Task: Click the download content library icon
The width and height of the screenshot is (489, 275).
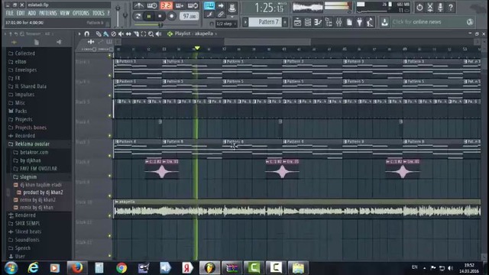Action: (x=384, y=22)
